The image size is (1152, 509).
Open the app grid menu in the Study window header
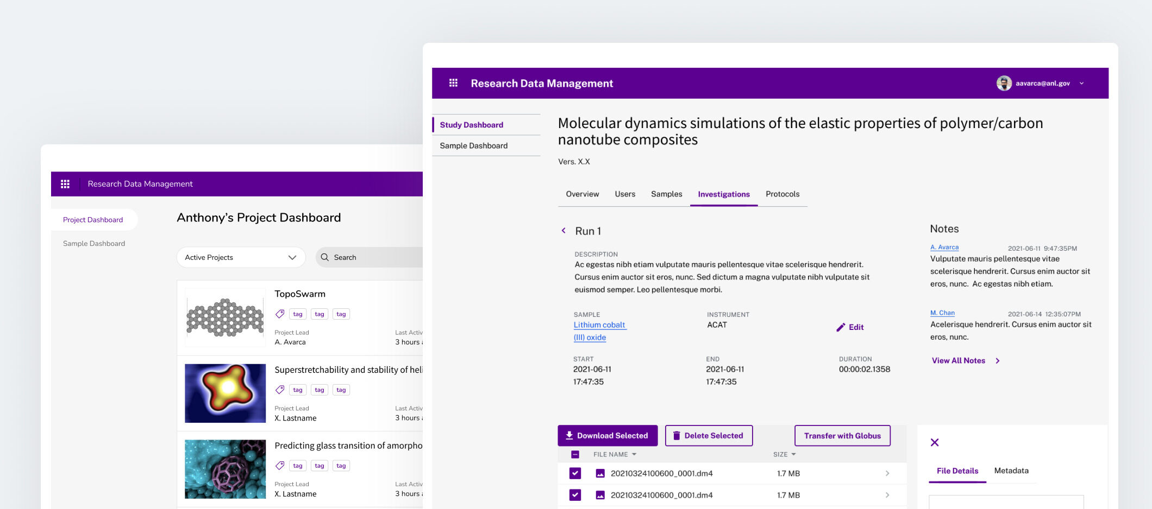pos(453,83)
